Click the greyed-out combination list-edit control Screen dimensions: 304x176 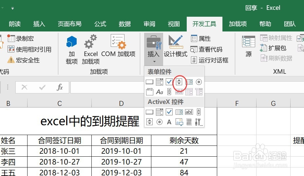pyautogui.click(x=189, y=92)
